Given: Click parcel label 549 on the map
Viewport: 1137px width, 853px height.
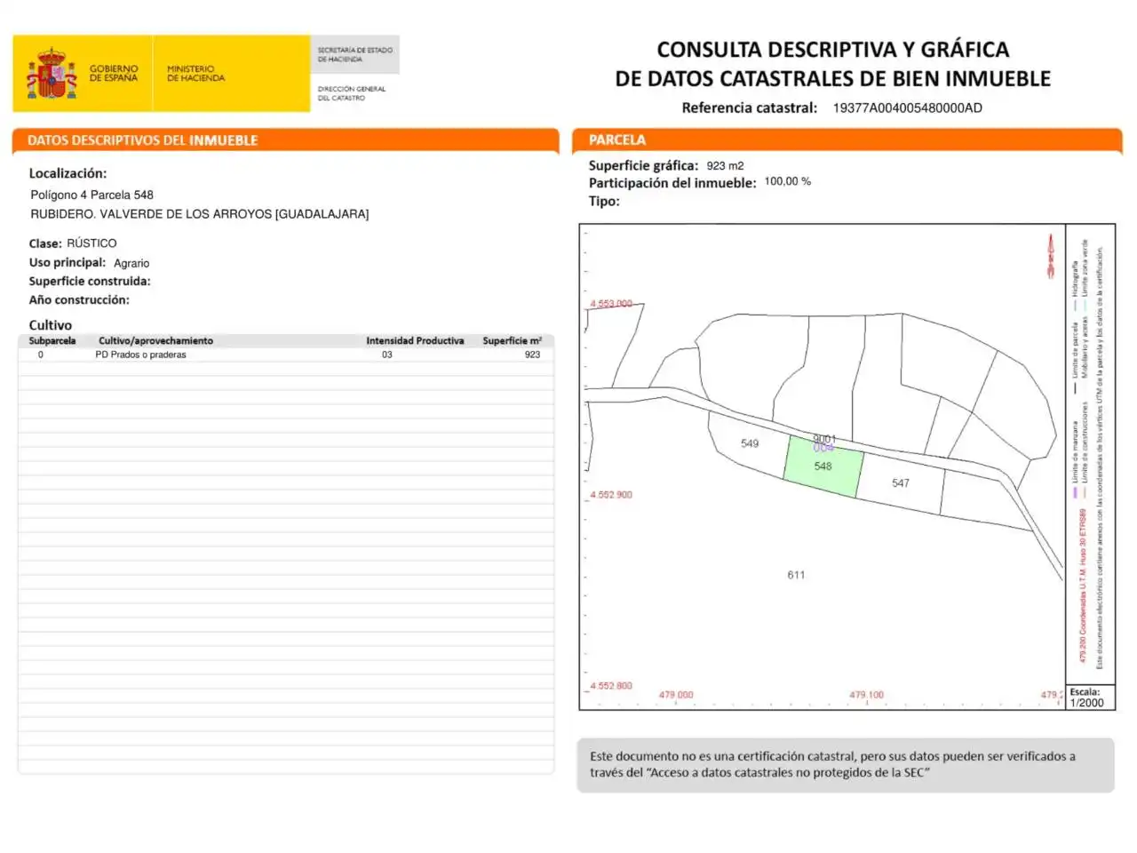Looking at the screenshot, I should tap(750, 443).
